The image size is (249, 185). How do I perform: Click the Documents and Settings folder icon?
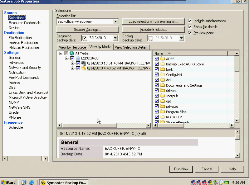(163, 85)
